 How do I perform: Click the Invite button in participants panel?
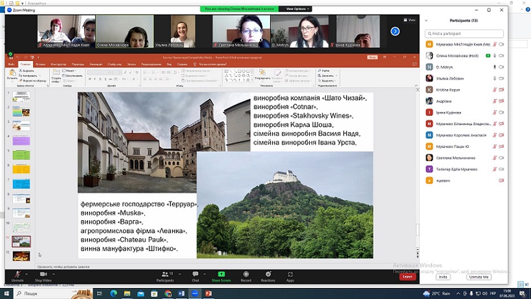point(443,277)
